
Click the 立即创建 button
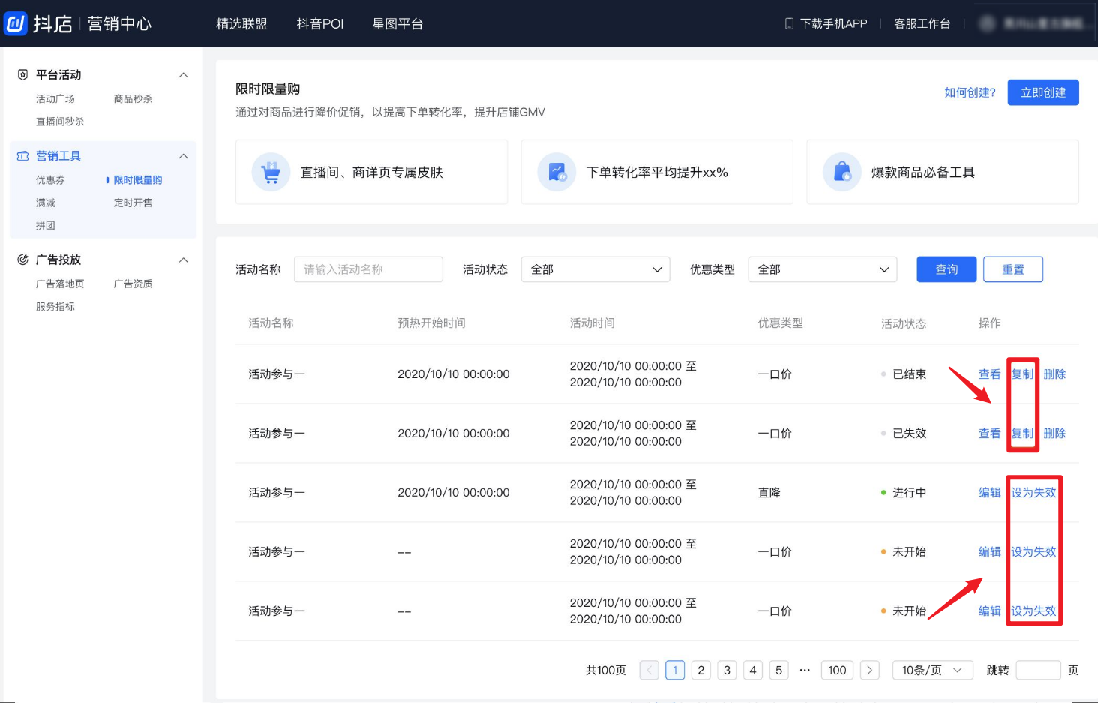coord(1042,92)
